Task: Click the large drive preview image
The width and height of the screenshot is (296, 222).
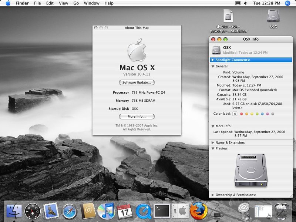Action: click(251, 170)
